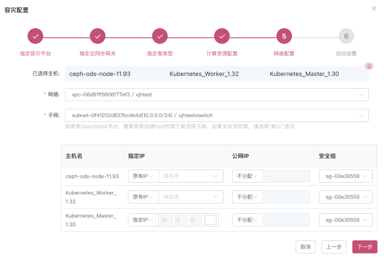
Task: Open security group dropdown for Kubernetes_Master_1.30
Action: point(346,220)
